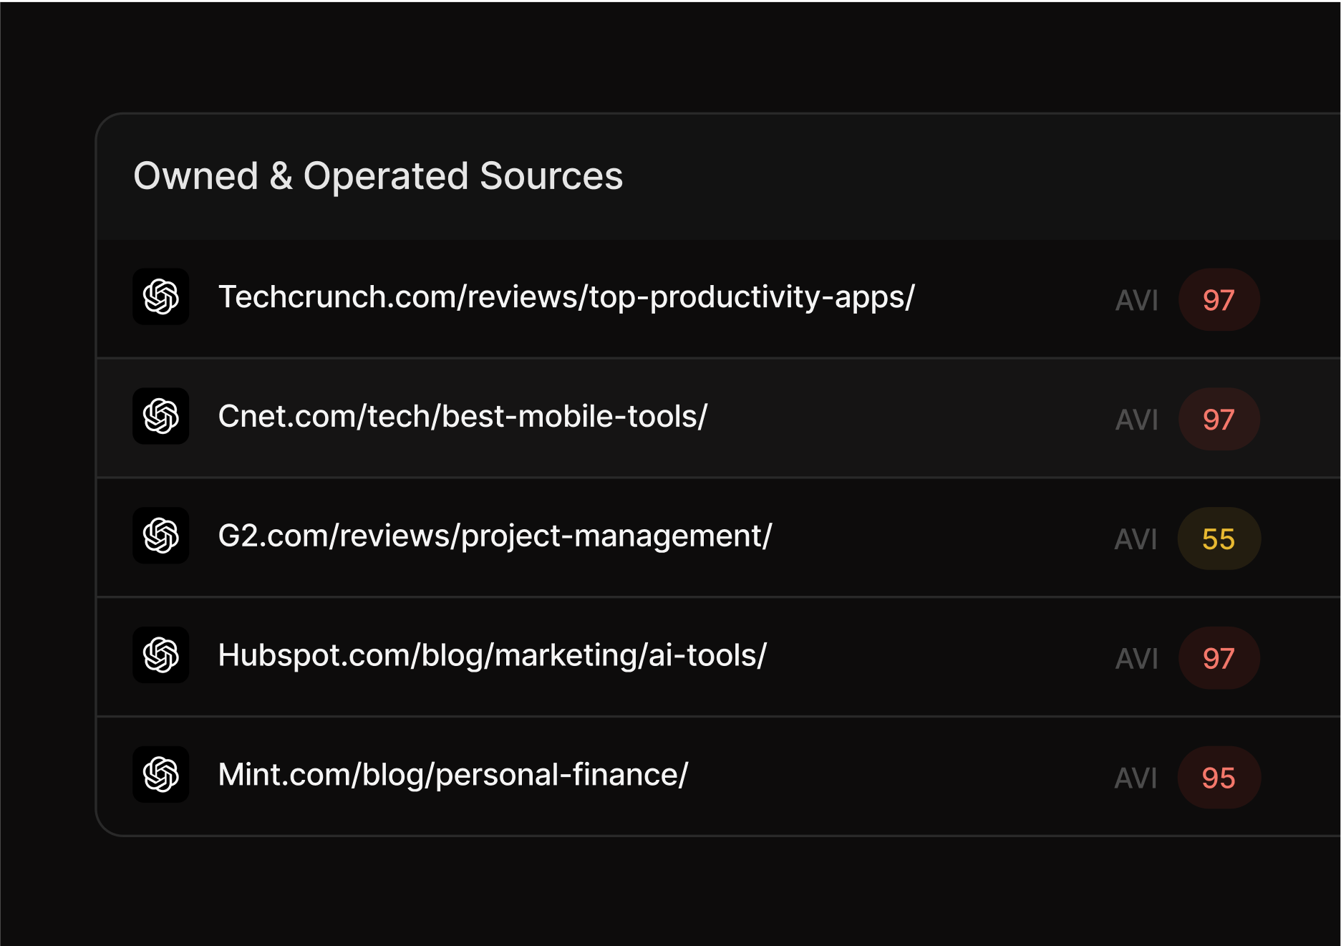The width and height of the screenshot is (1341, 946).
Task: Open the Mint.com/blog/personal-finance/ source
Action: click(452, 775)
